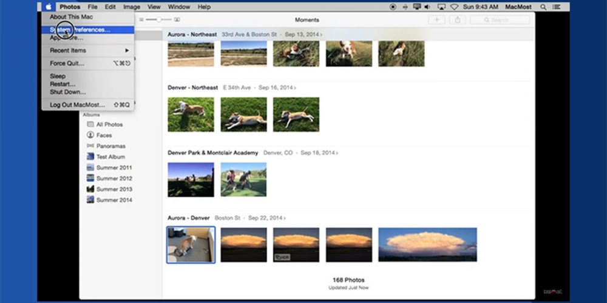Click the Search field in the Photos toolbar
The height and width of the screenshot is (303, 607).
pyautogui.click(x=499, y=20)
